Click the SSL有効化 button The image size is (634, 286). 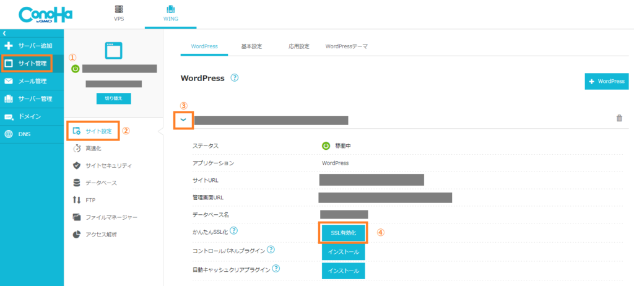pos(343,233)
